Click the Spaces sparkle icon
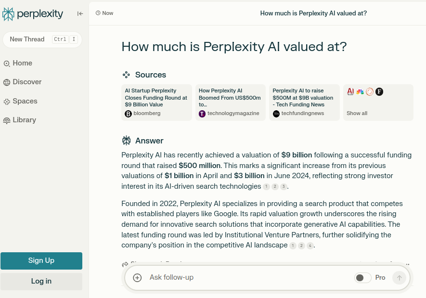 (x=7, y=102)
